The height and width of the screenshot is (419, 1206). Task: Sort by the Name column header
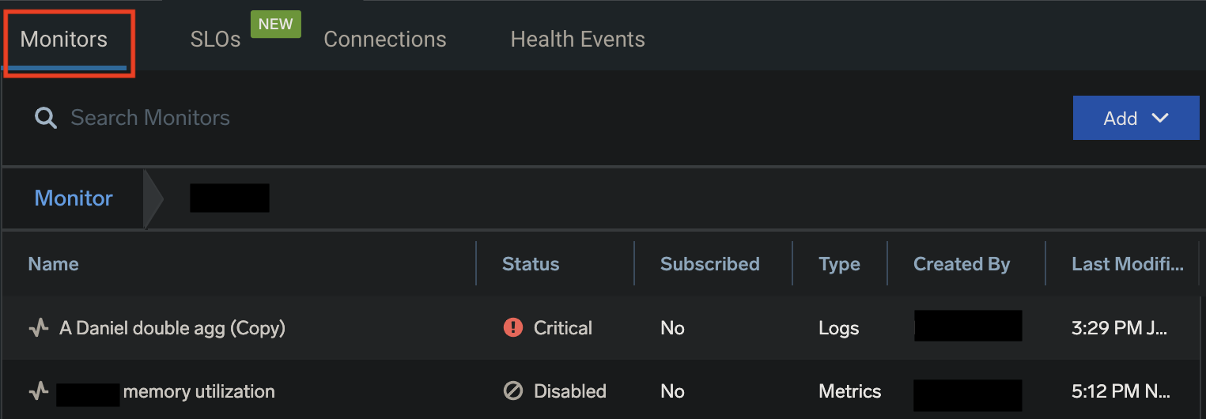tap(54, 264)
